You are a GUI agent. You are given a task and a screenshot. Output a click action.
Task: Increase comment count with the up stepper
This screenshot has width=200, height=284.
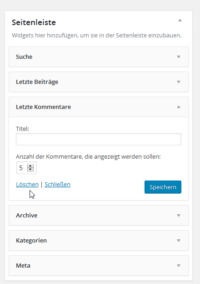(x=30, y=166)
